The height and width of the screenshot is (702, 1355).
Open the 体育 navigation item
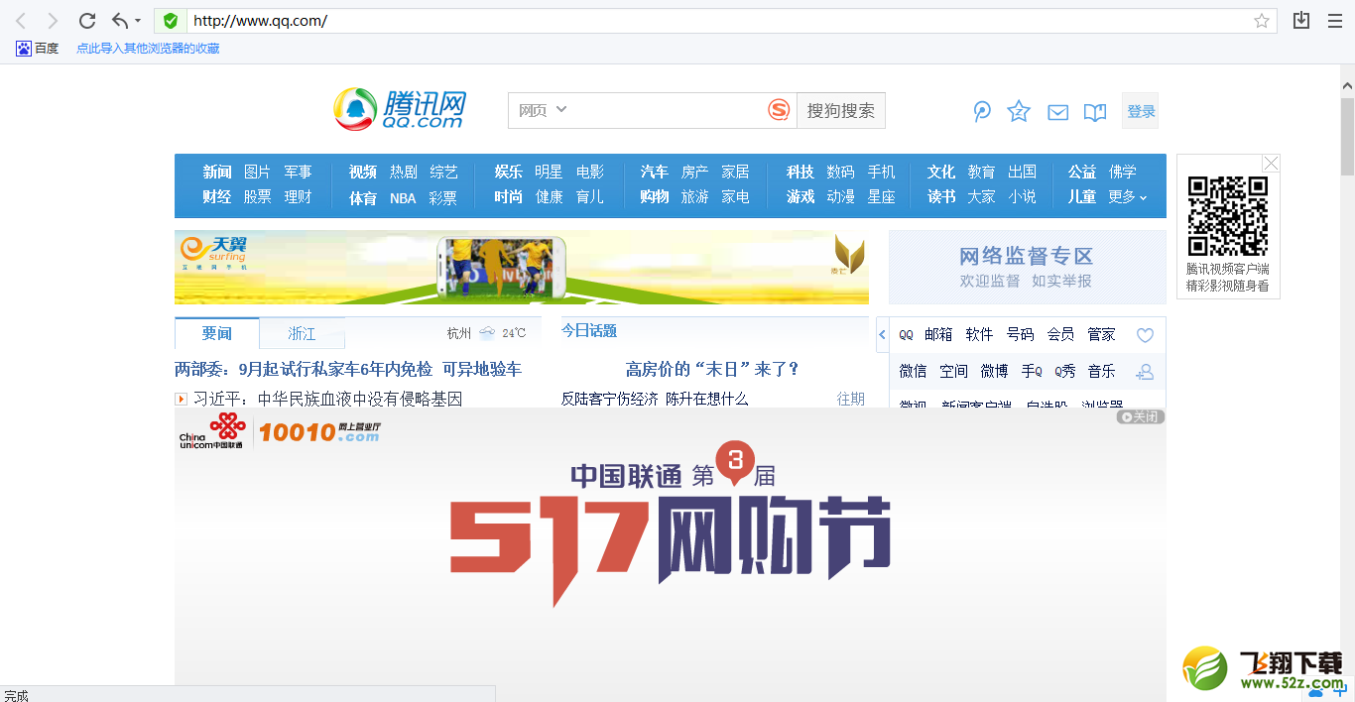pyautogui.click(x=363, y=197)
